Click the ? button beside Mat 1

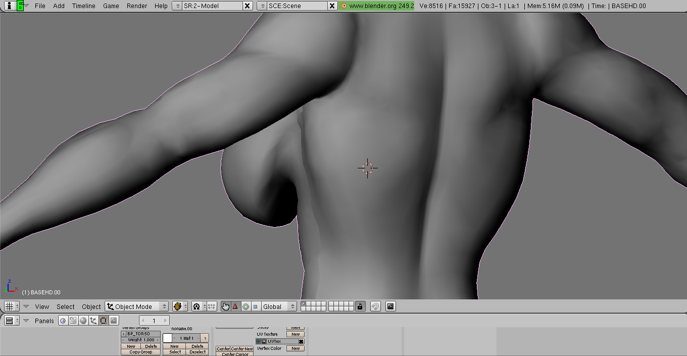[x=205, y=338]
